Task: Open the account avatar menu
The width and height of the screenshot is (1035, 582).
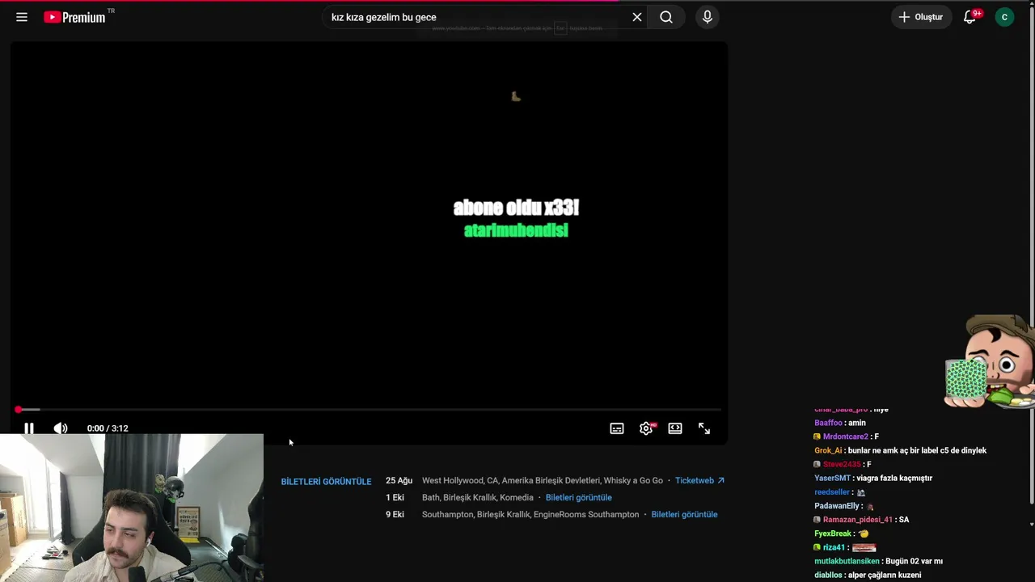Action: [x=1005, y=17]
